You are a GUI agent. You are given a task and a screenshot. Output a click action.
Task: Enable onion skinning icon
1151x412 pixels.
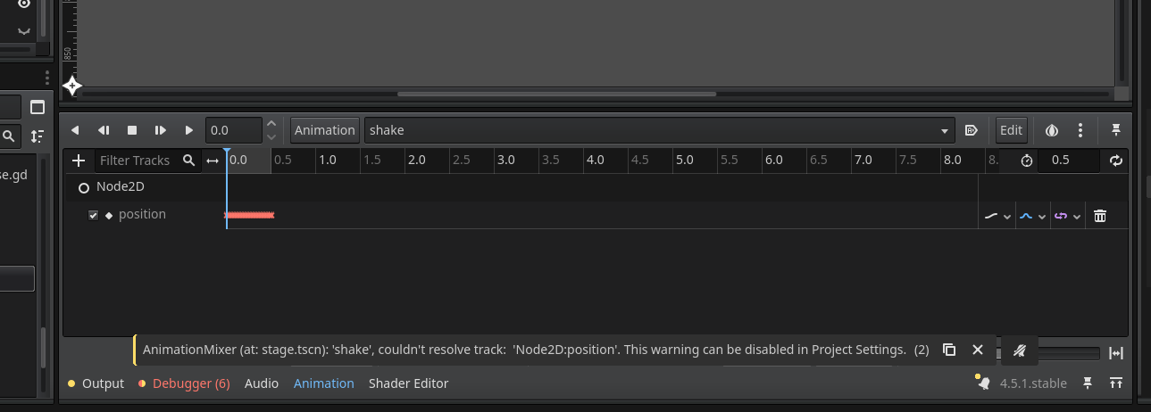[1052, 130]
